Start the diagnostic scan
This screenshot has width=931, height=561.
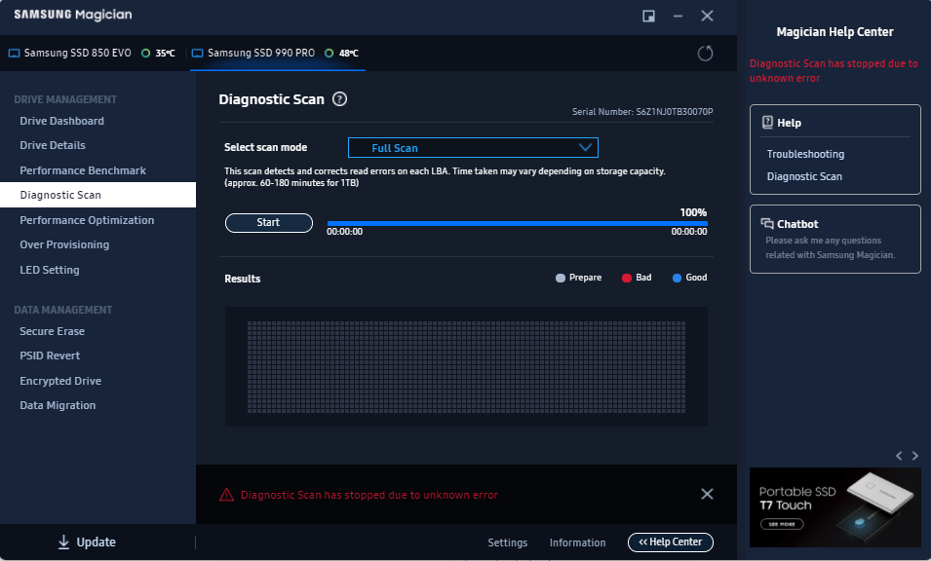click(x=269, y=222)
